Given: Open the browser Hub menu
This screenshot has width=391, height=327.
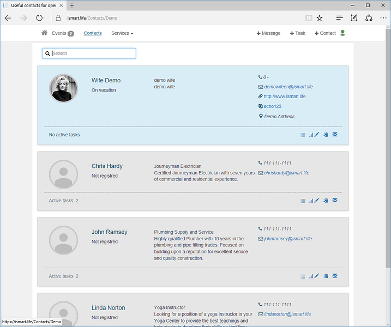Looking at the screenshot, I should point(339,18).
